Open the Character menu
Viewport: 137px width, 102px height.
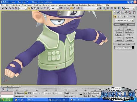coord(46,5)
